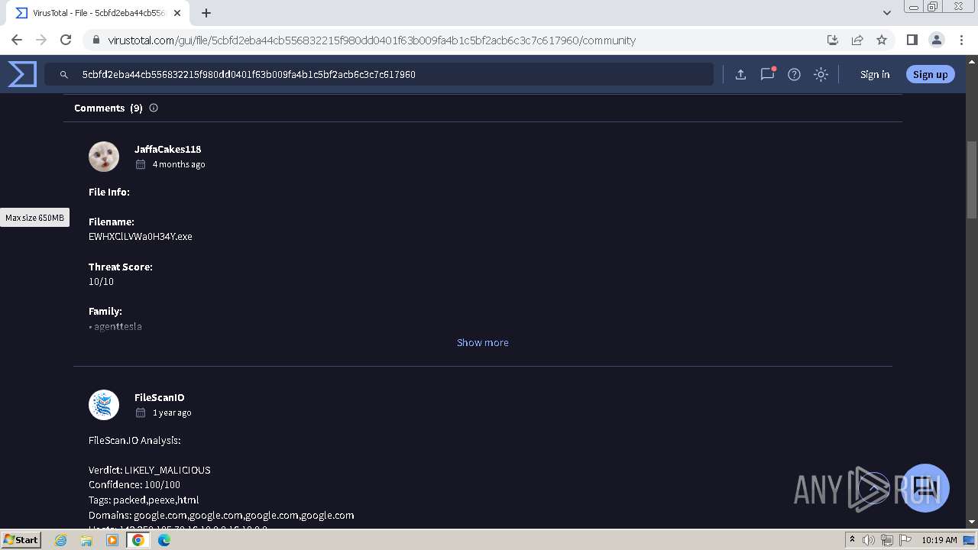The height and width of the screenshot is (550, 978).
Task: Open notifications chat bubble icon
Action: [x=767, y=74]
